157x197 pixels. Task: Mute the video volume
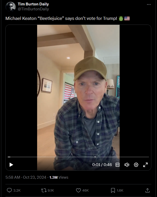coord(127,165)
